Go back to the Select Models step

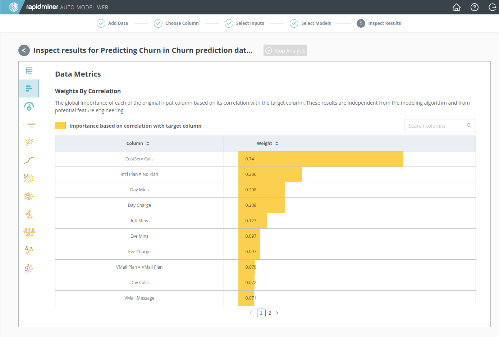(x=310, y=23)
